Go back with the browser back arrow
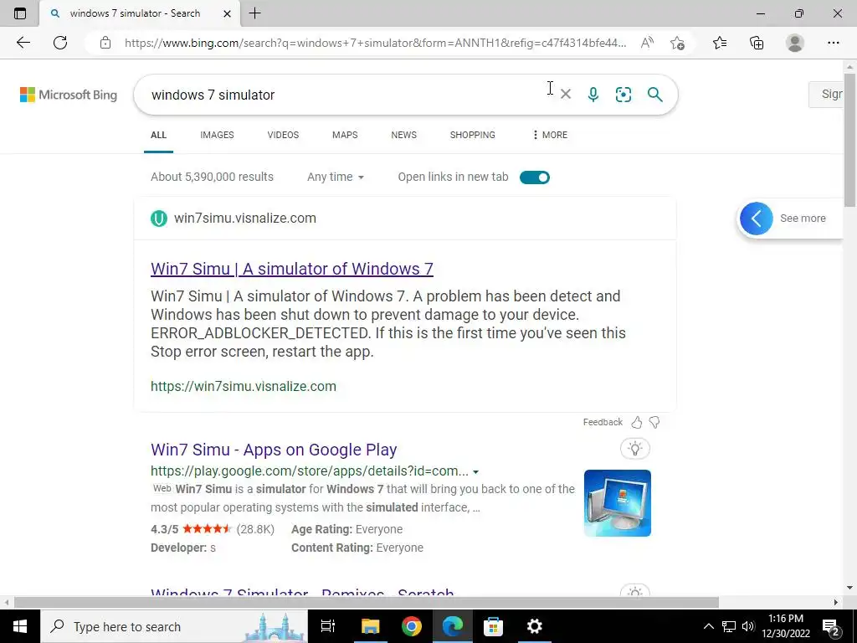This screenshot has height=643, width=857. click(23, 43)
